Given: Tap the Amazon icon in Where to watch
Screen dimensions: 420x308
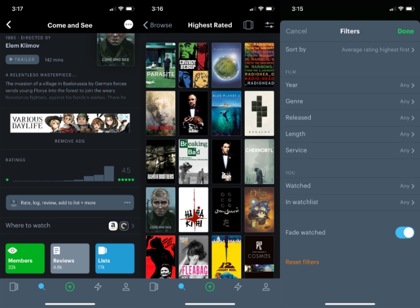Looking at the screenshot, I should click(x=113, y=226).
